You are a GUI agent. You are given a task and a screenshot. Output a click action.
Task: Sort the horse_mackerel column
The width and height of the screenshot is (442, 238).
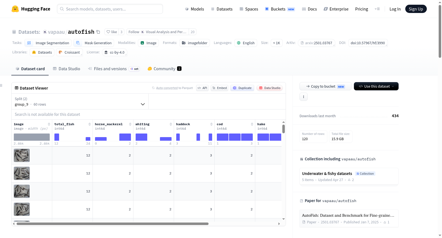(130, 124)
